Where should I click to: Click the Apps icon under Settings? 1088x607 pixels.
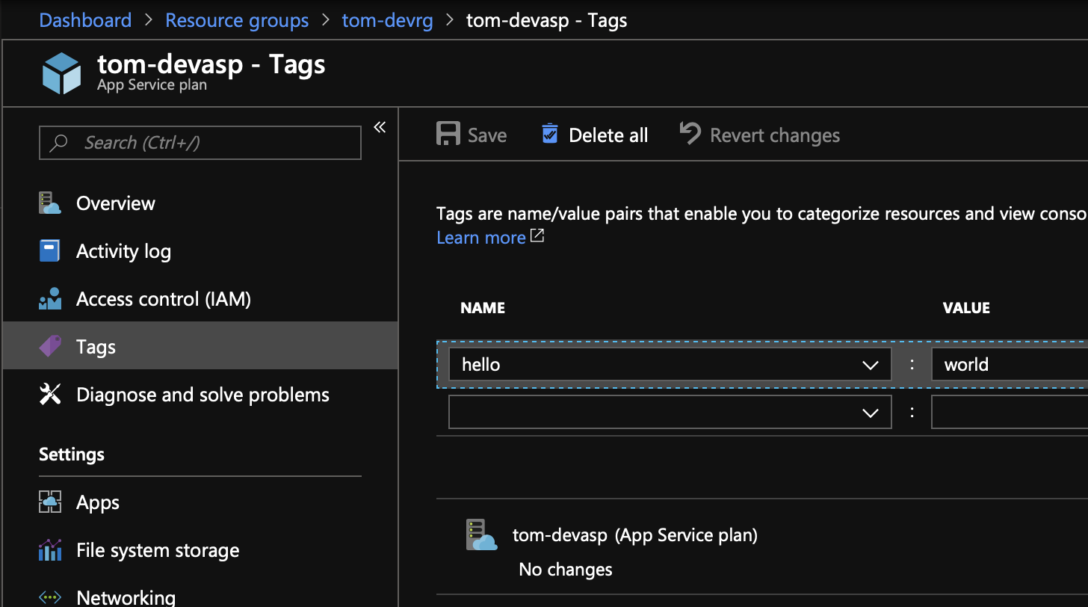[x=49, y=502]
